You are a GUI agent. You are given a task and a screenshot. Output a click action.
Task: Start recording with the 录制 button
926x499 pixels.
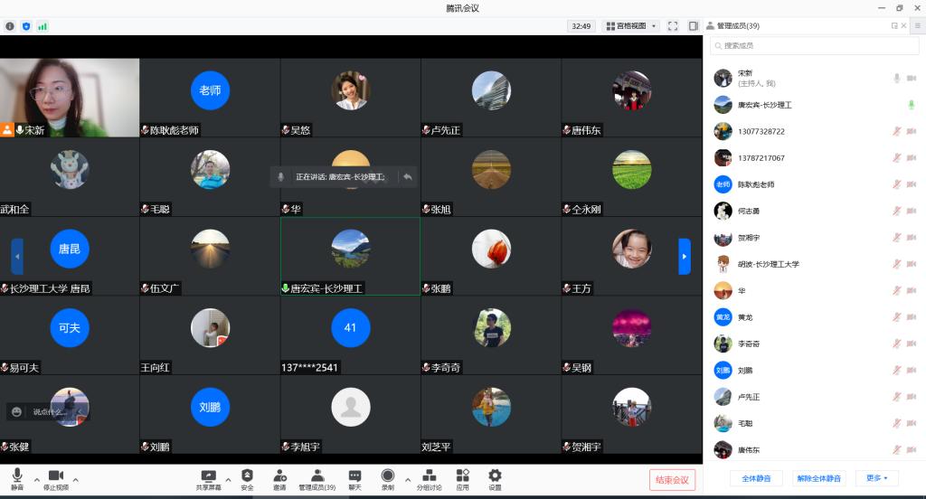387,479
